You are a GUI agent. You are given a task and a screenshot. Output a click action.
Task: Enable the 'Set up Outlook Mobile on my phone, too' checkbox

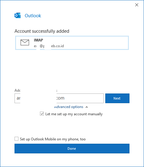click(17, 139)
